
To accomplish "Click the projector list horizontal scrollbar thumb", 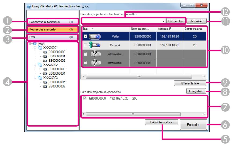I will coord(139,76).
